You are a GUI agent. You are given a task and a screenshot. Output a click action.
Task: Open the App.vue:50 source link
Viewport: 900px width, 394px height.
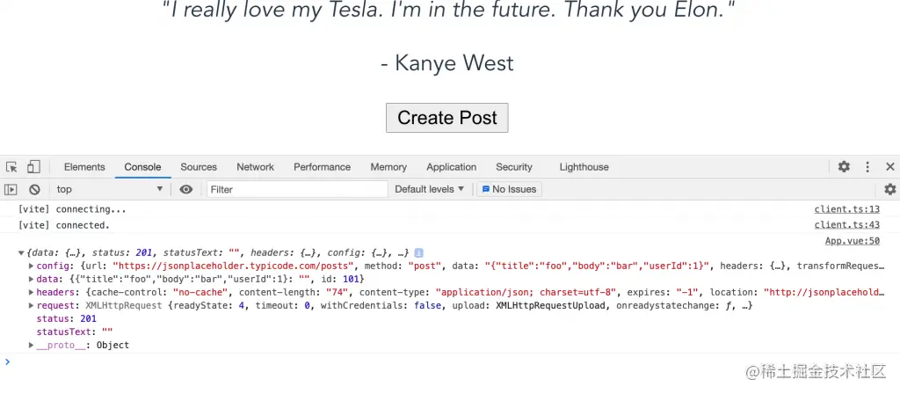(853, 241)
